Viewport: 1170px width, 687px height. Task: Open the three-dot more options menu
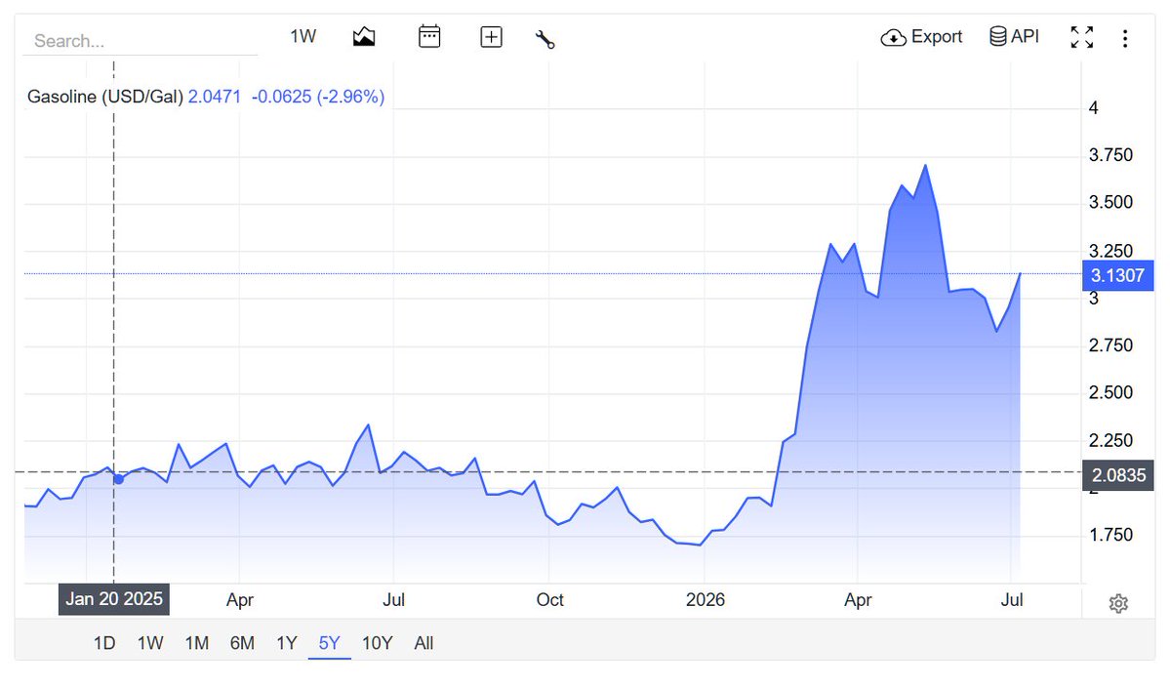click(1124, 38)
